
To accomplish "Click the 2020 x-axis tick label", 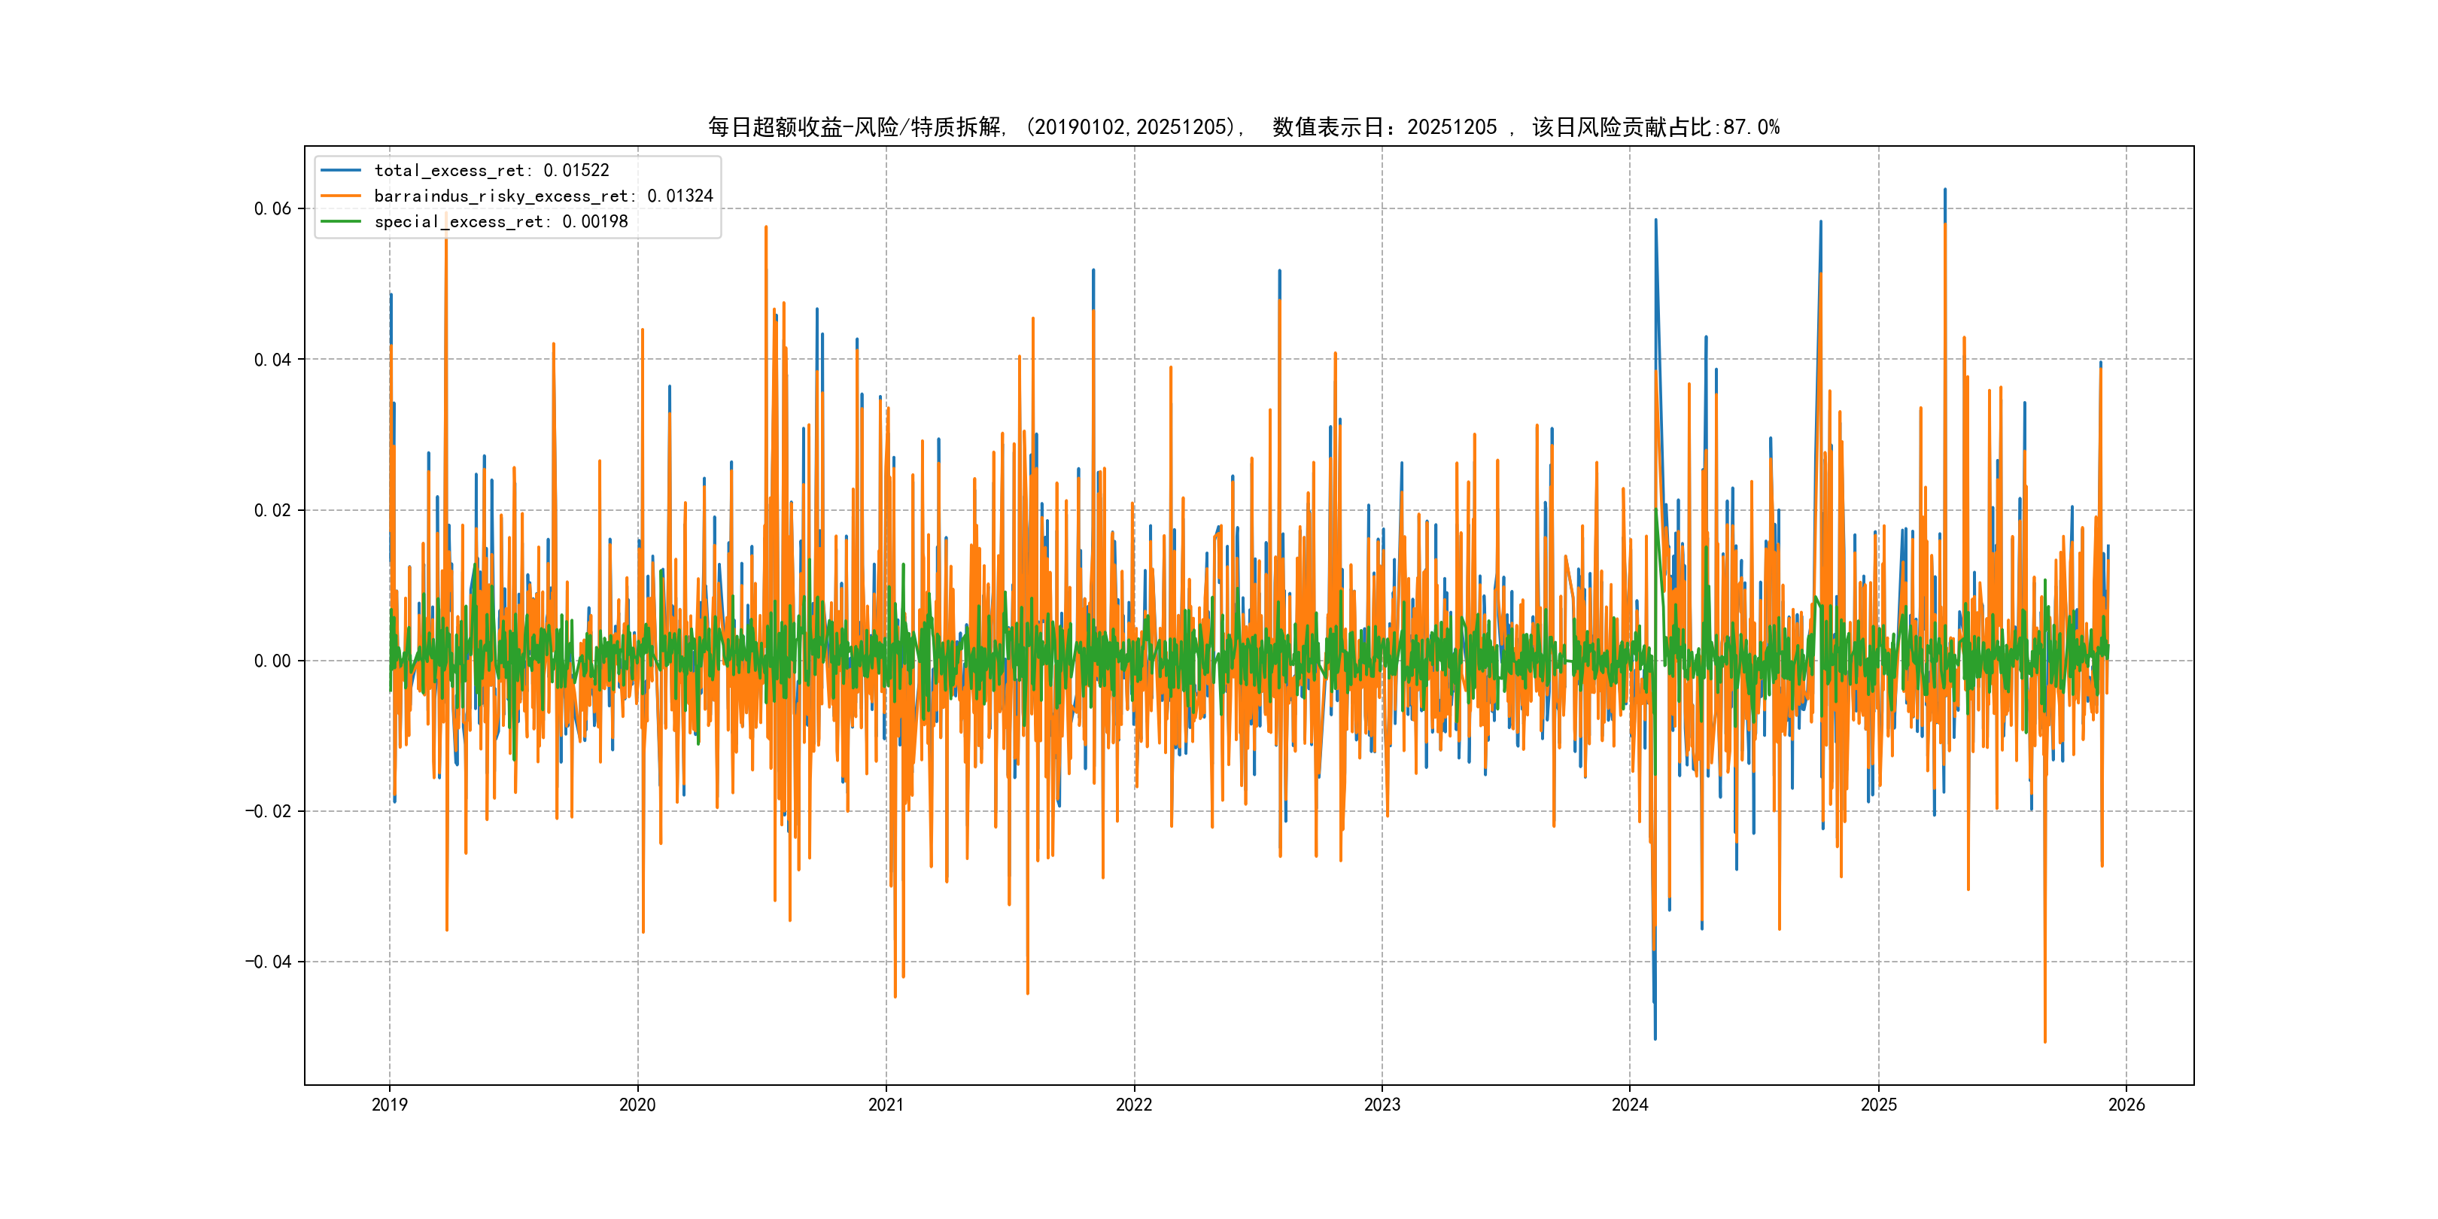I will (637, 1105).
